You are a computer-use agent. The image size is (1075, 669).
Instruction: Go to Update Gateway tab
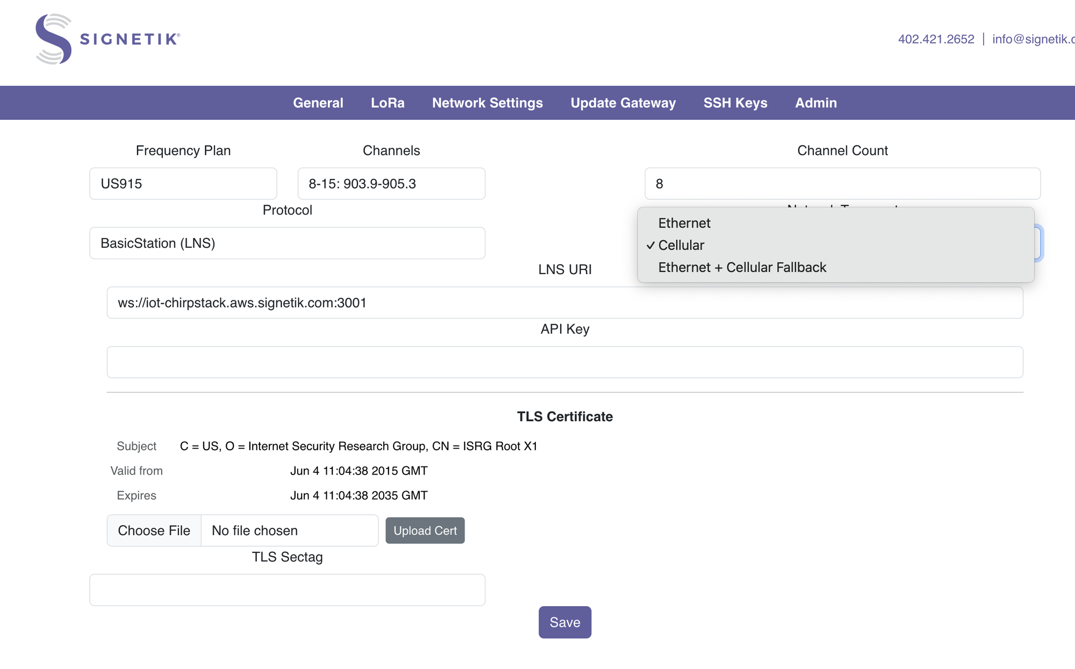click(623, 103)
